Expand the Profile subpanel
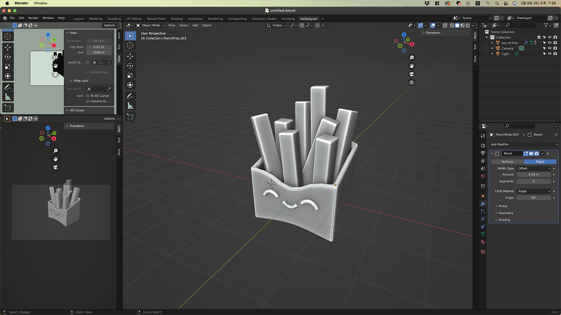 (502, 206)
